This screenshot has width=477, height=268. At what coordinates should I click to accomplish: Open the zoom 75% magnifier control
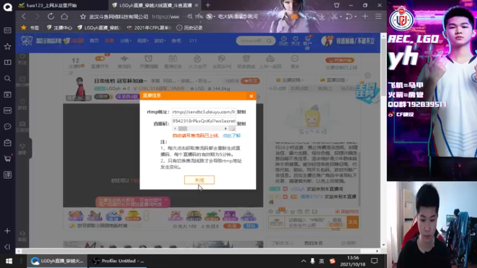195,17
